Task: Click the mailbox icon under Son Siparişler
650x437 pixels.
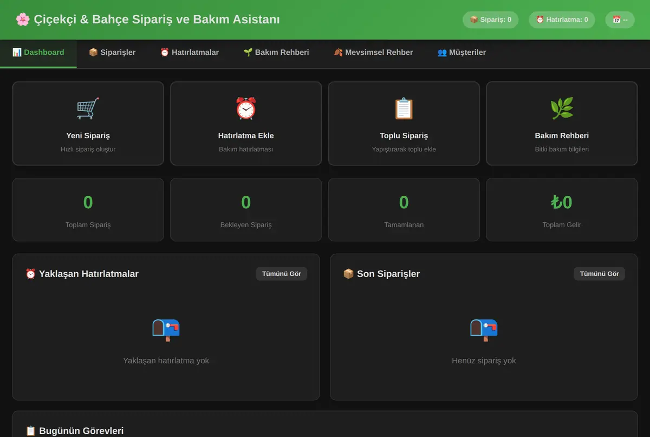Action: pyautogui.click(x=484, y=329)
